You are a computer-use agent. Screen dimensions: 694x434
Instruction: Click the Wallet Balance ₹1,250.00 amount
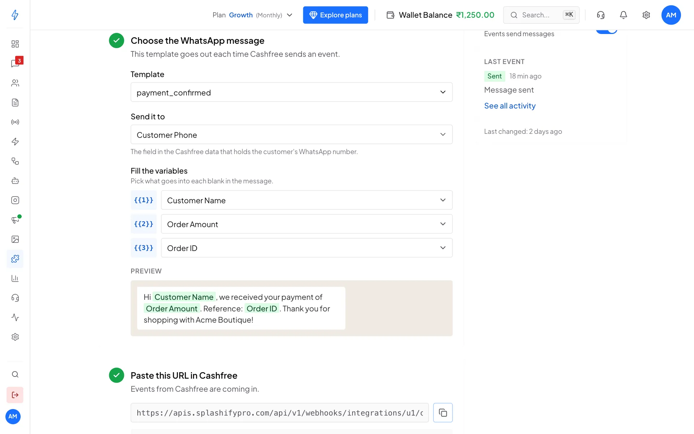click(x=475, y=15)
